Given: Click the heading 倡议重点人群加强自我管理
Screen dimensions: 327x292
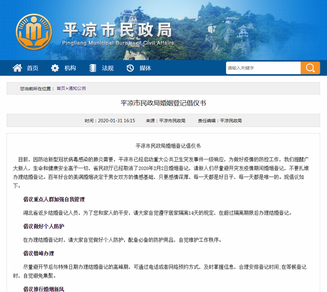Looking at the screenshot, I should click(54, 199).
